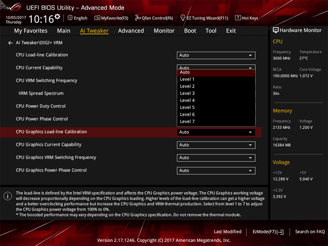Click the 16384 MB memory capacity value
Viewport: 328px width, 246px height.
[282, 145]
